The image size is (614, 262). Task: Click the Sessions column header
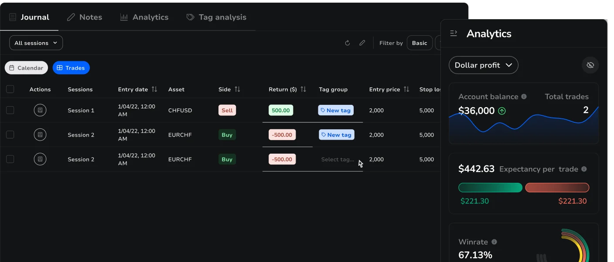pos(80,89)
